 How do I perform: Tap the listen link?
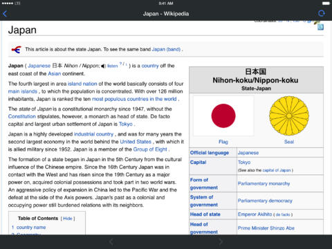(x=113, y=66)
